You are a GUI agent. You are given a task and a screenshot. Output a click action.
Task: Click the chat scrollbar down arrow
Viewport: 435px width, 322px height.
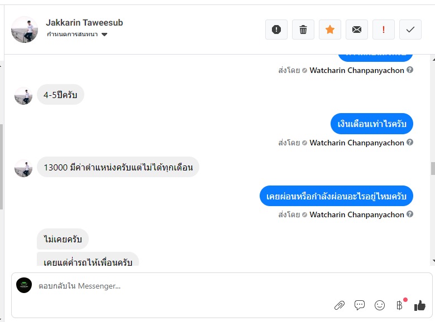pos(432,261)
